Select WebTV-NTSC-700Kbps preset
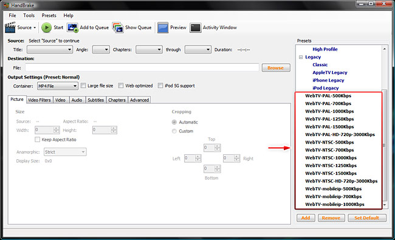The image size is (395, 240). 329,150
